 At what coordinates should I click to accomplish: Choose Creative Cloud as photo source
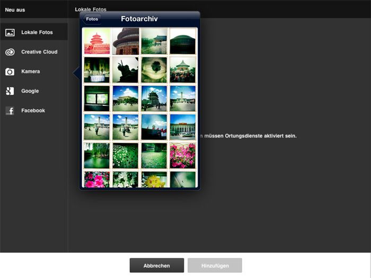click(x=39, y=52)
